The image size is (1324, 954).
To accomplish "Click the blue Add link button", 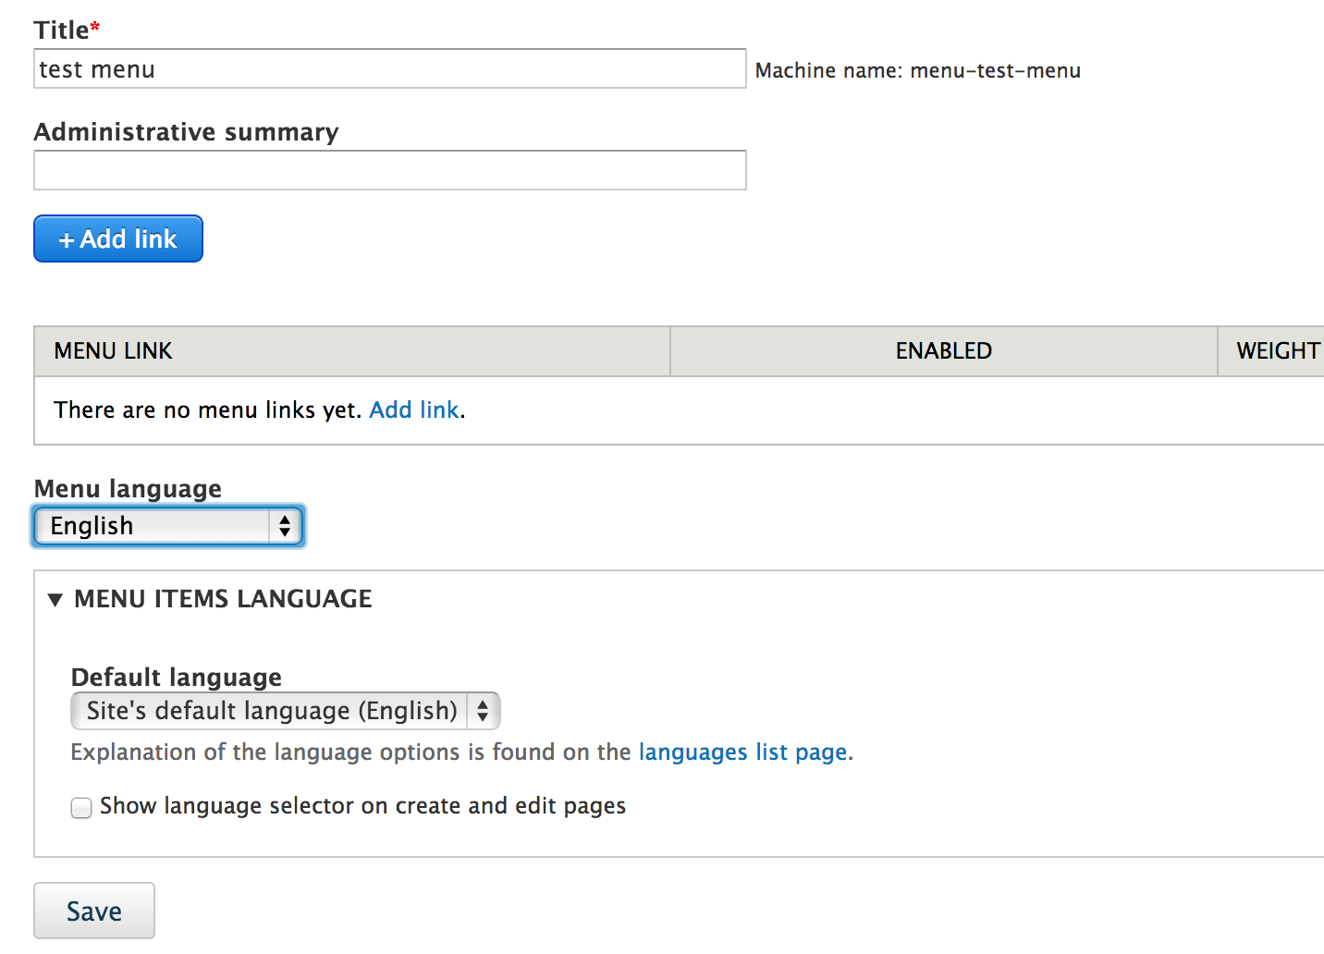I will coord(117,238).
